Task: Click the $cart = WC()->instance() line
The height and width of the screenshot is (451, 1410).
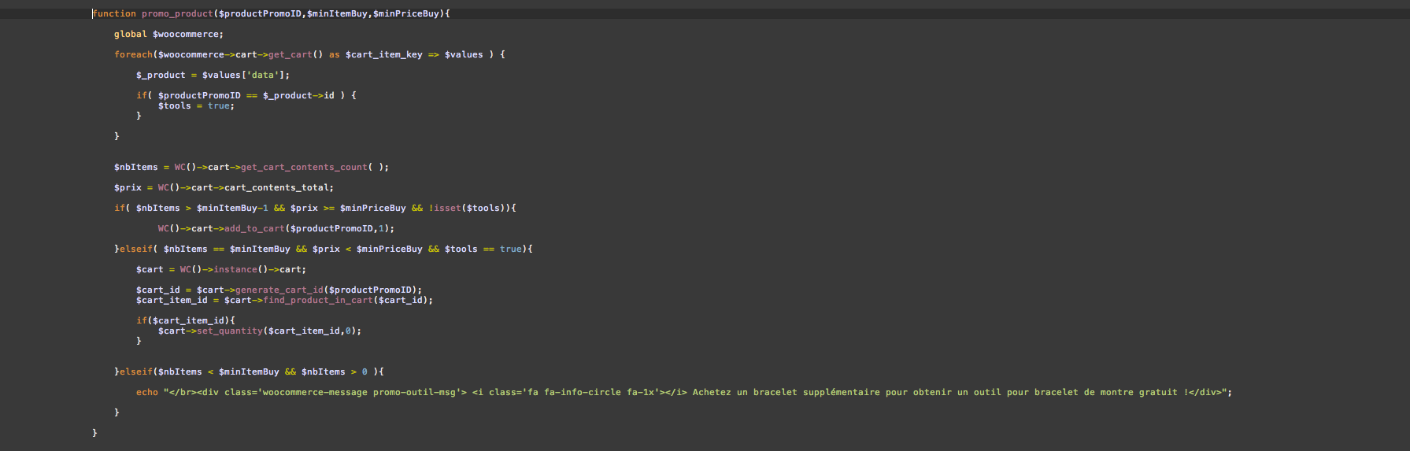Action: pos(221,269)
